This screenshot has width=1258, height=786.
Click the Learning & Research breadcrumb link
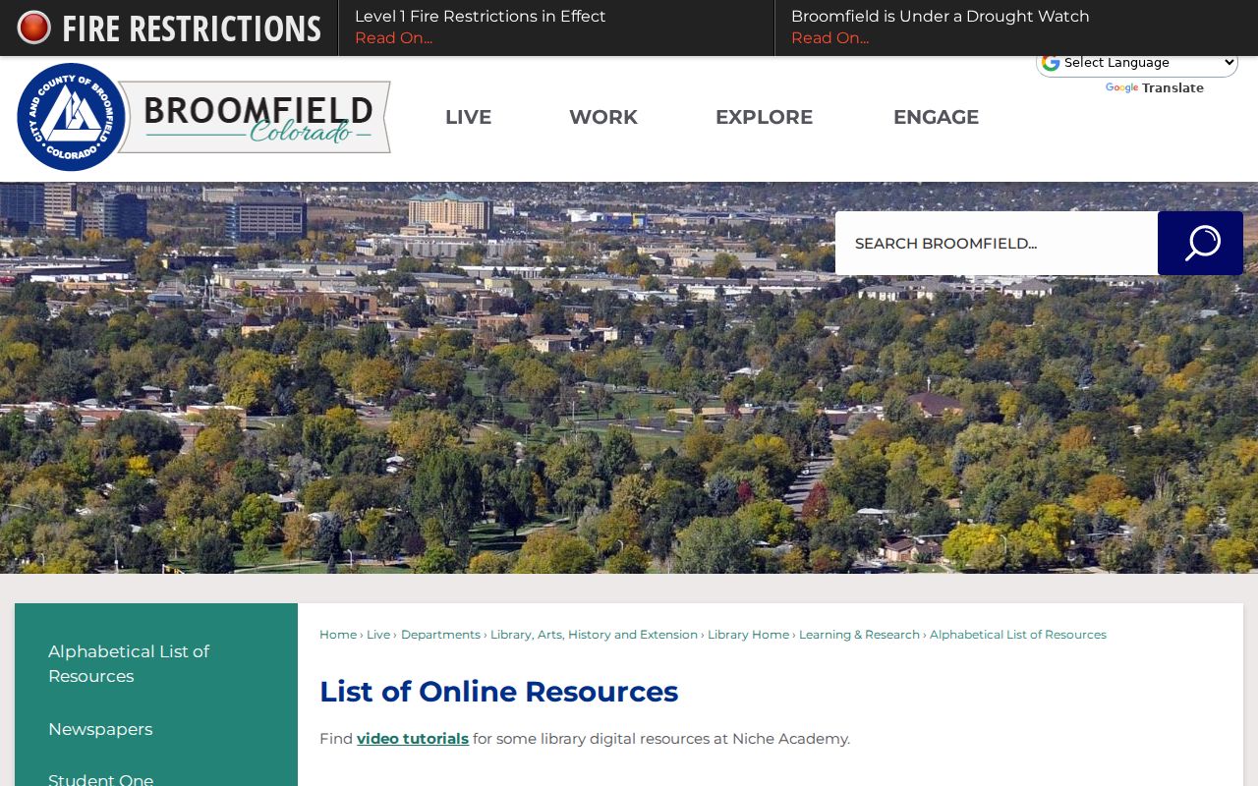[x=859, y=635]
